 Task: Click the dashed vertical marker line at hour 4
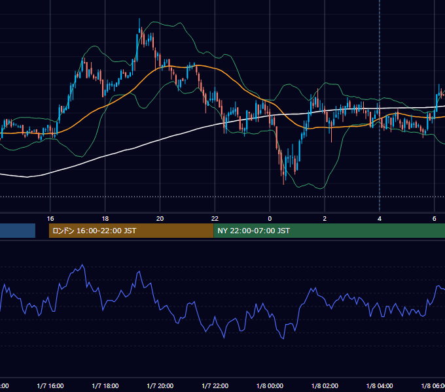coord(380,105)
